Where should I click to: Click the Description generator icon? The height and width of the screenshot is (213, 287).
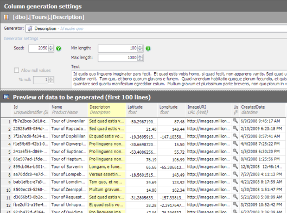pyautogui.click(x=30, y=28)
